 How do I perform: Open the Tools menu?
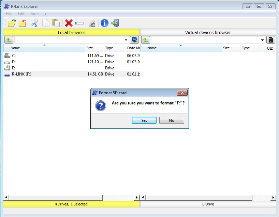click(x=34, y=14)
